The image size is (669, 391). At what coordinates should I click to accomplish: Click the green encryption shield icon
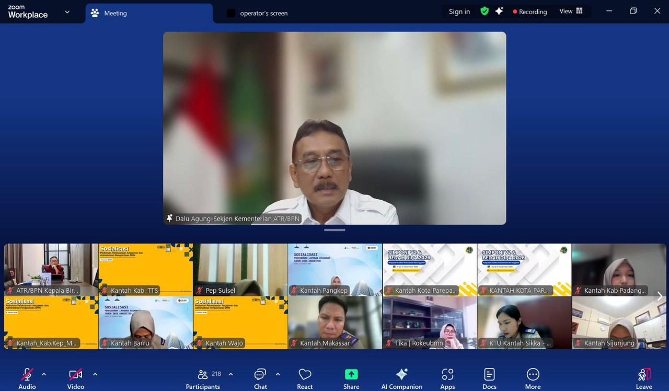485,11
